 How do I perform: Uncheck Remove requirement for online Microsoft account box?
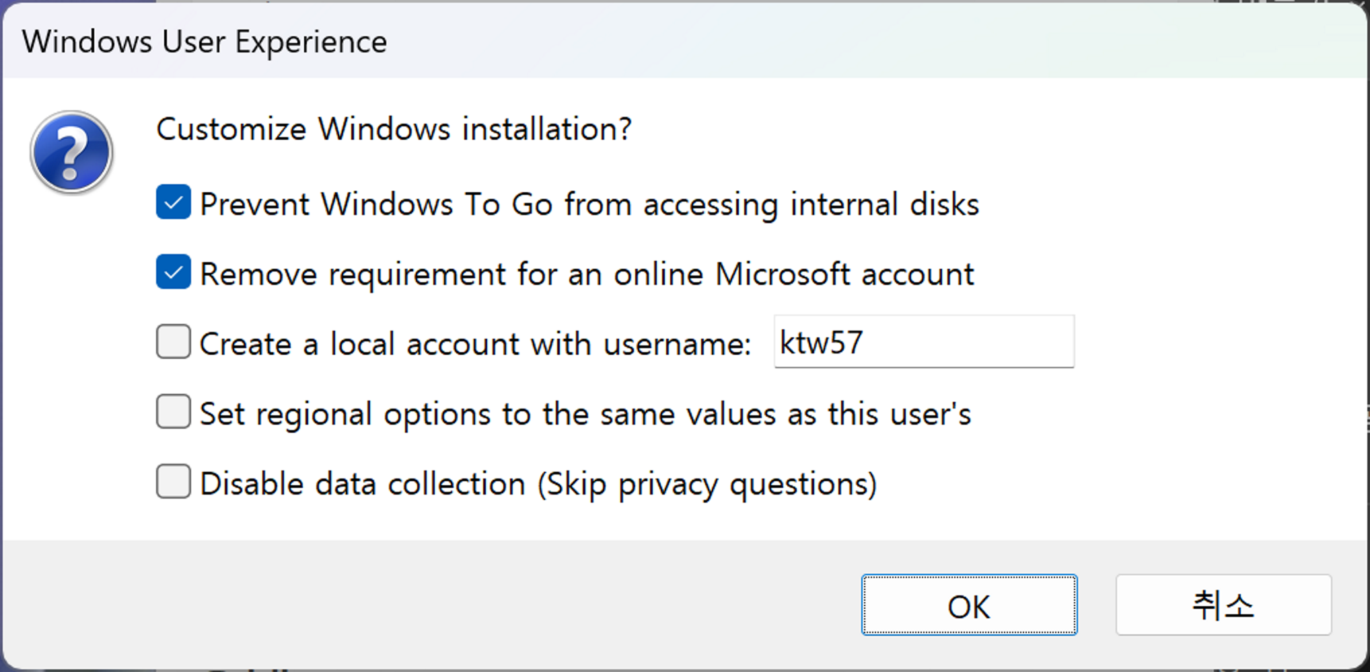pyautogui.click(x=173, y=272)
